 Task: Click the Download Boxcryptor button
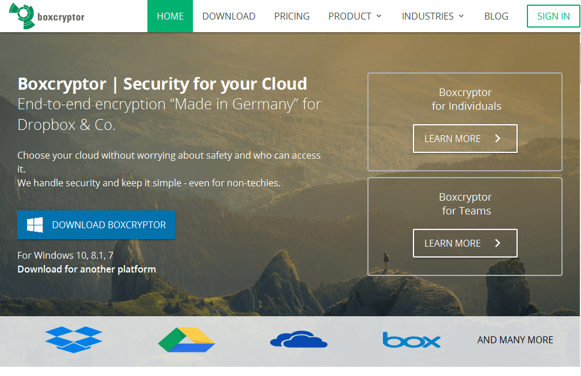point(96,225)
